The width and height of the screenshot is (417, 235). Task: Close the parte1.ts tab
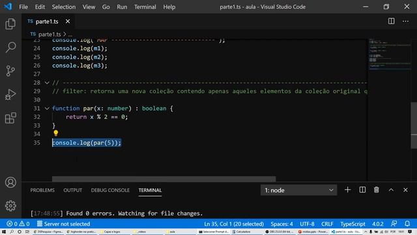[68, 22]
